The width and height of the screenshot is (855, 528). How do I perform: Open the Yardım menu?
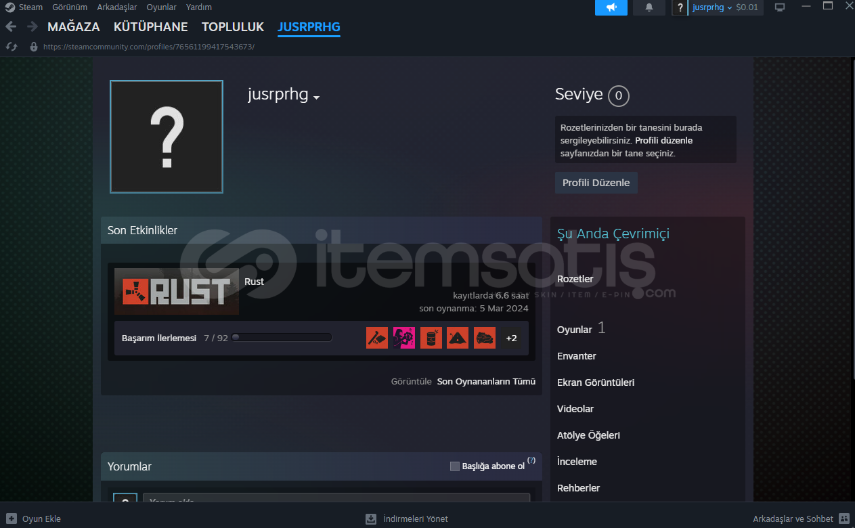199,7
